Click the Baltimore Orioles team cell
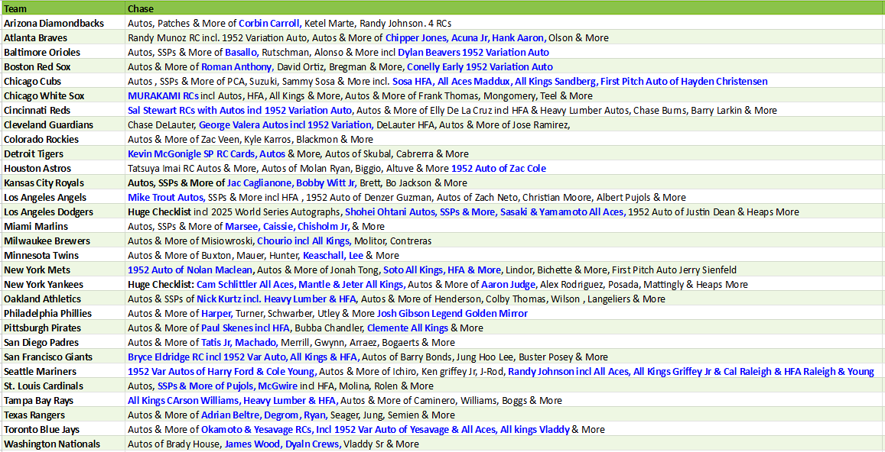 pyautogui.click(x=63, y=53)
